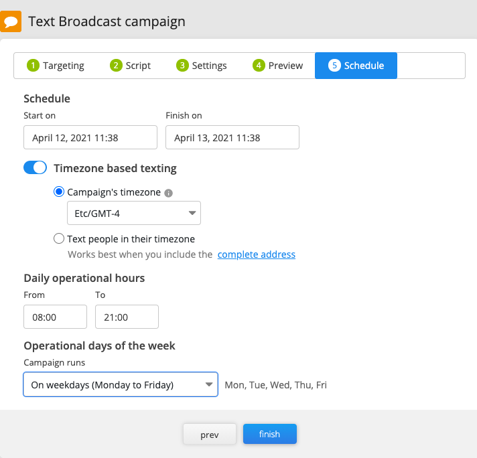
Task: Click the green step 3 circle icon
Action: coord(182,66)
